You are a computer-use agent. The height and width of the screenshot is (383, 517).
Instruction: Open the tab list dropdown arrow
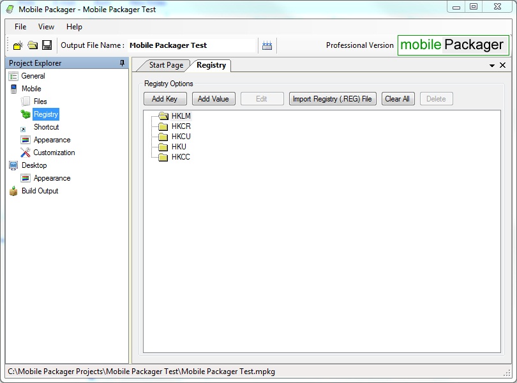pos(492,65)
